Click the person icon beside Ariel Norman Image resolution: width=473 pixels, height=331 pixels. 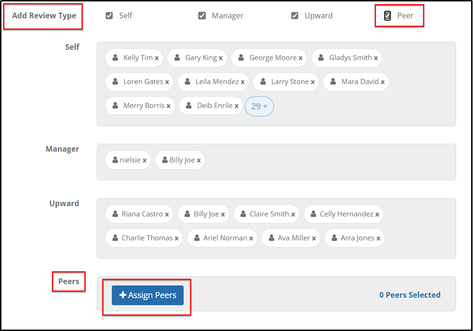click(x=197, y=238)
